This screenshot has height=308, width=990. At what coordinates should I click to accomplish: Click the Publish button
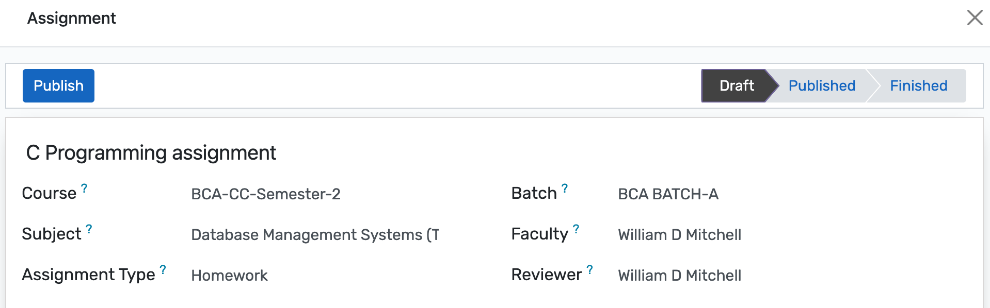tap(58, 85)
